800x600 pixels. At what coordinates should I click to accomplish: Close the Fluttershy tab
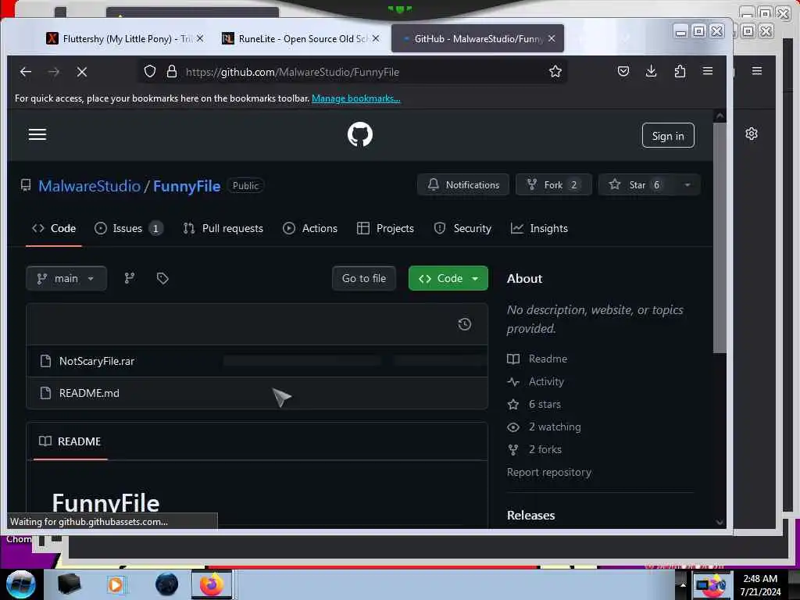pyautogui.click(x=200, y=38)
